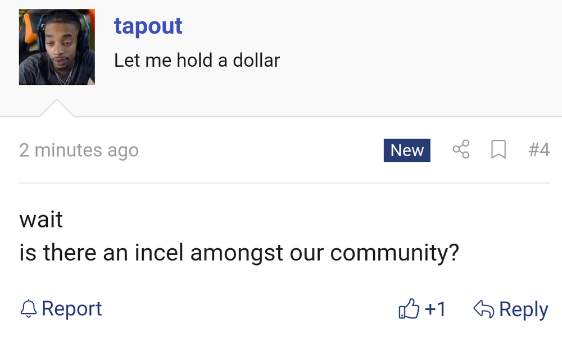
Task: Click the bell icon beside Report
Action: (28, 309)
